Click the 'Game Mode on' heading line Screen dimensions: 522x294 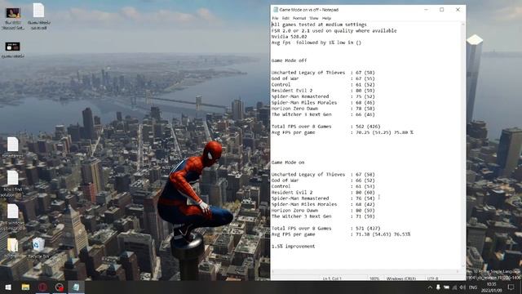pyautogui.click(x=288, y=163)
